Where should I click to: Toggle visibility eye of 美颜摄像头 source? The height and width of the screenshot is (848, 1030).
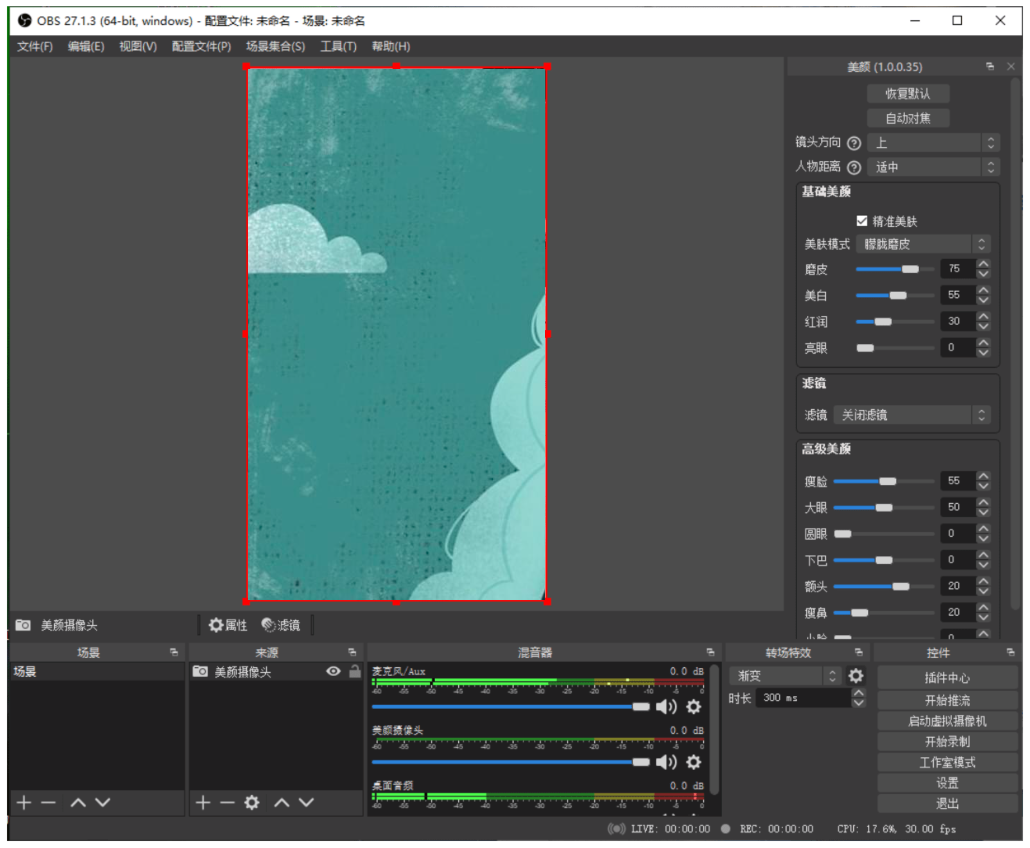(334, 672)
